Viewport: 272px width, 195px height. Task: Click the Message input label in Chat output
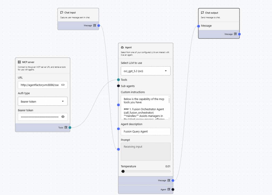206,26
